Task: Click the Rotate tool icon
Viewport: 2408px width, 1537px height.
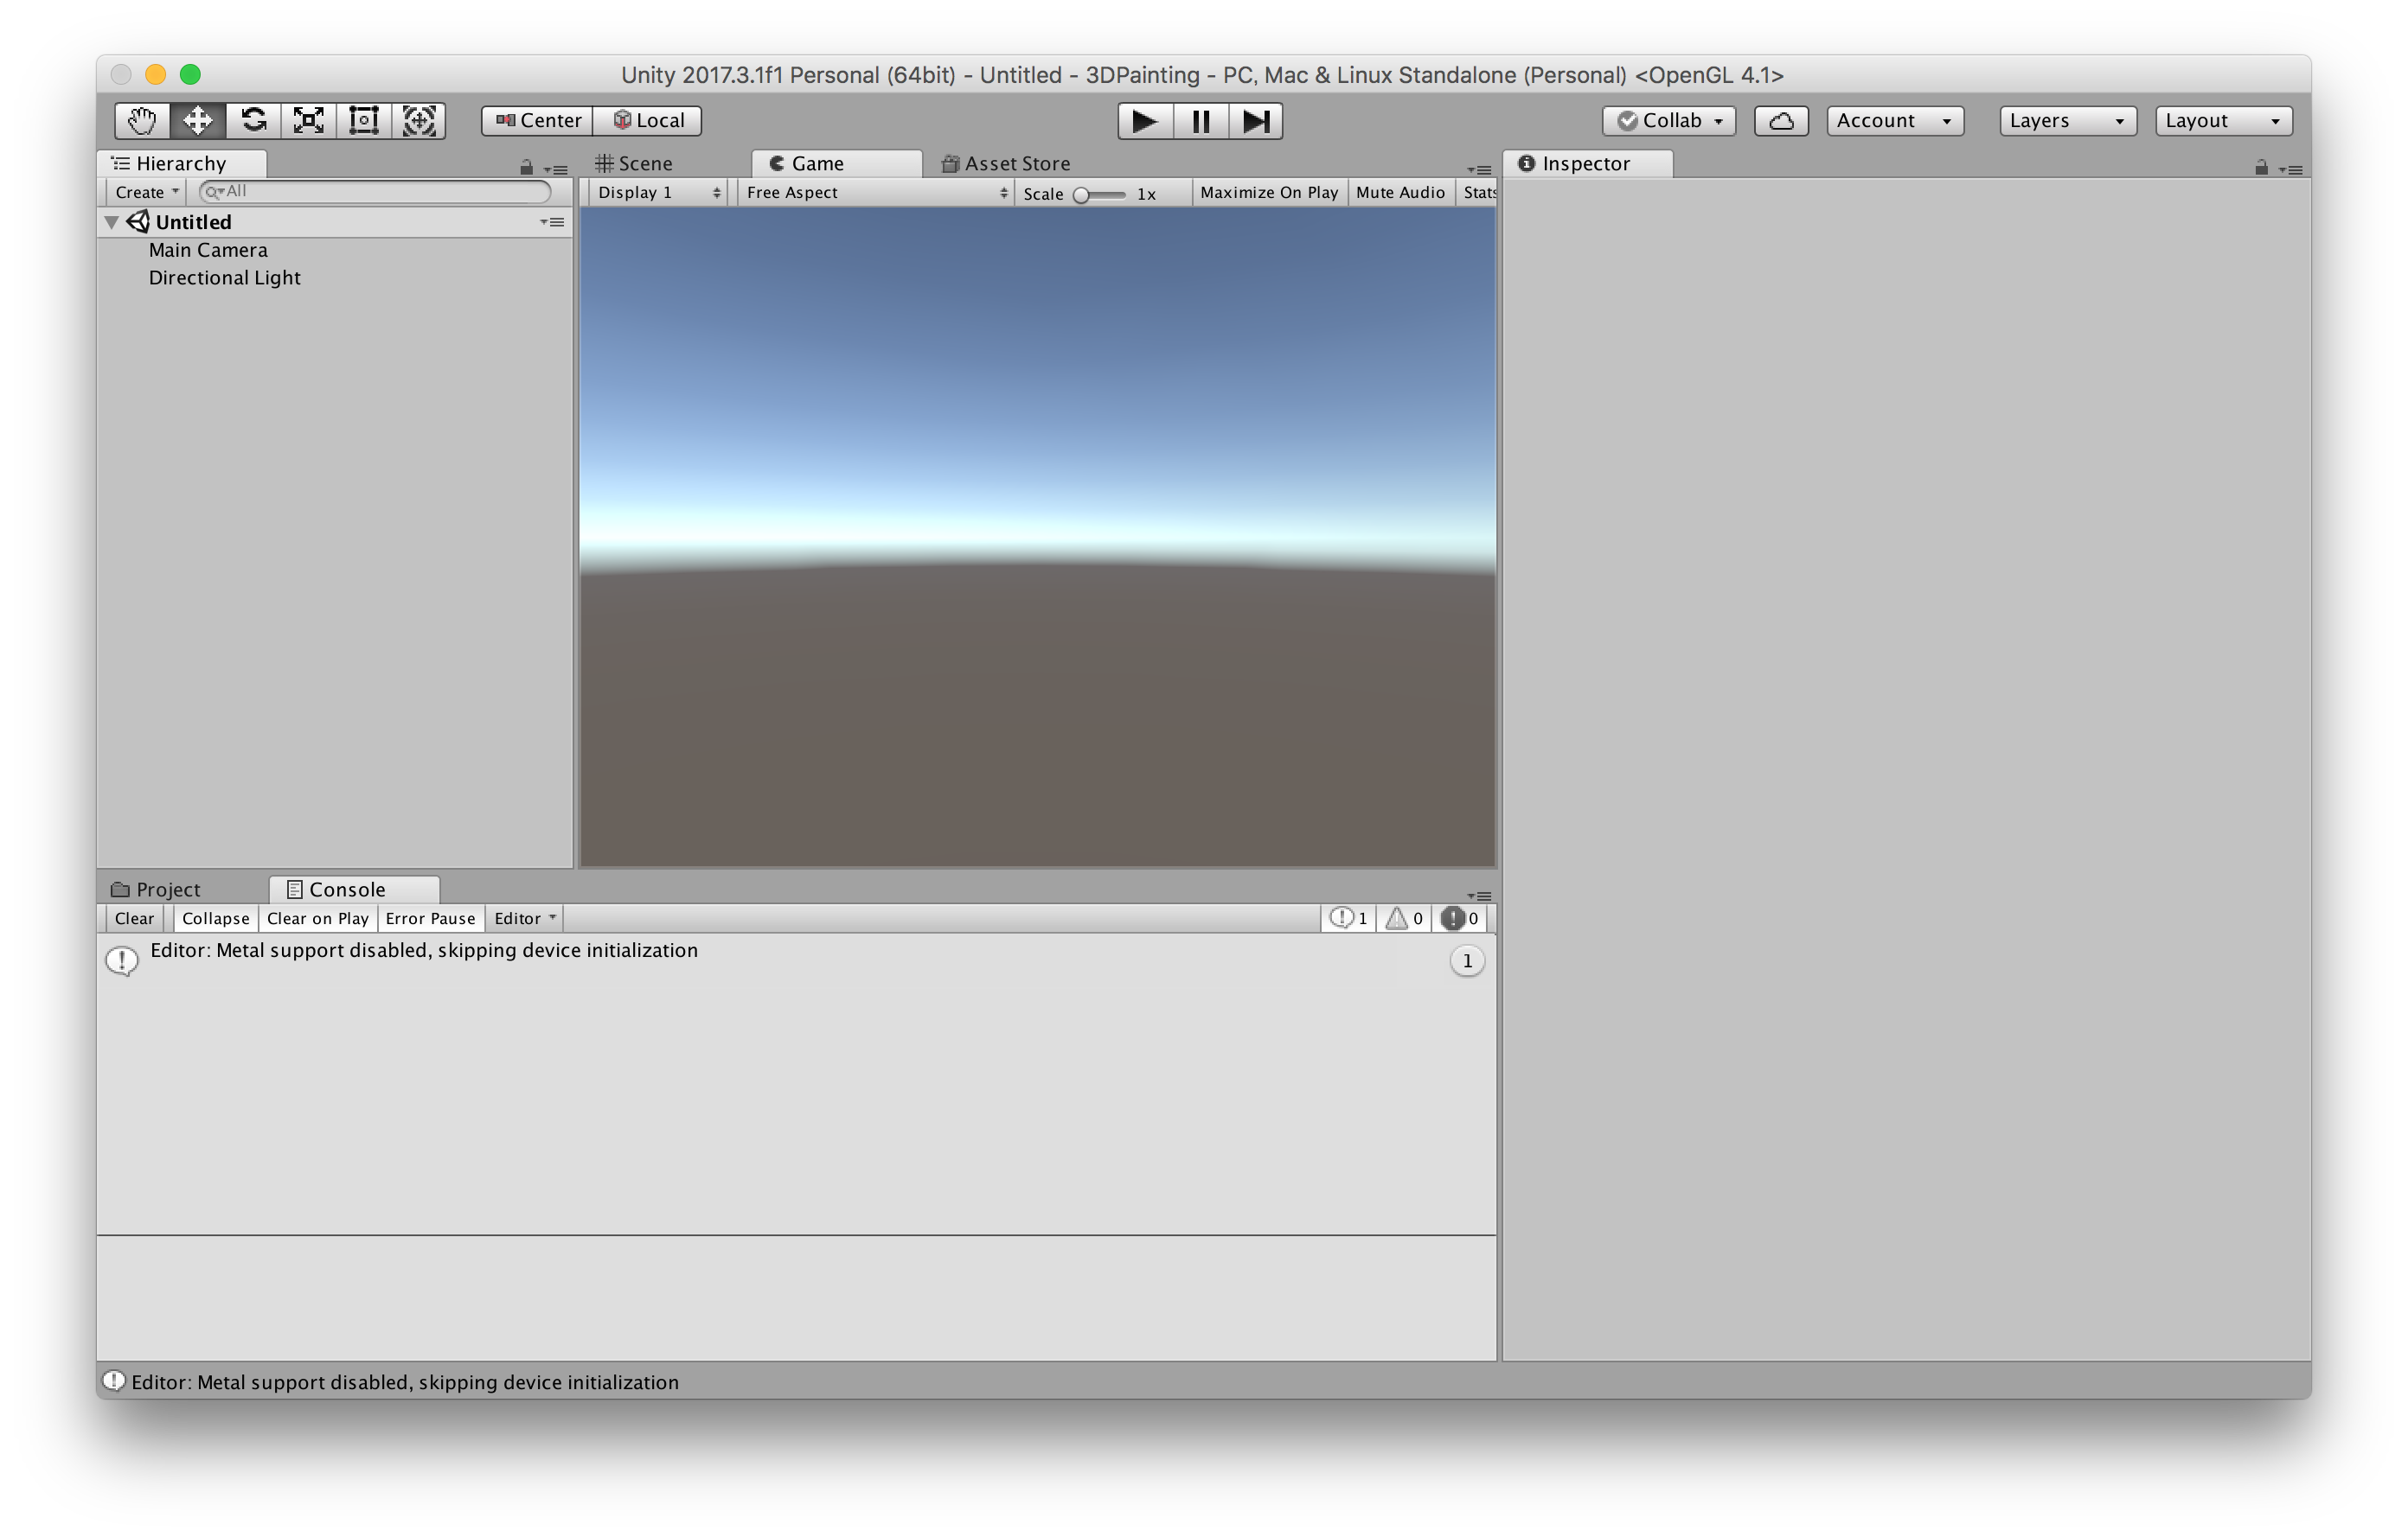Action: (254, 121)
